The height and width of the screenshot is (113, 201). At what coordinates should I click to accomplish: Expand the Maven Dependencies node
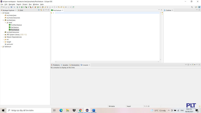(x=3, y=37)
